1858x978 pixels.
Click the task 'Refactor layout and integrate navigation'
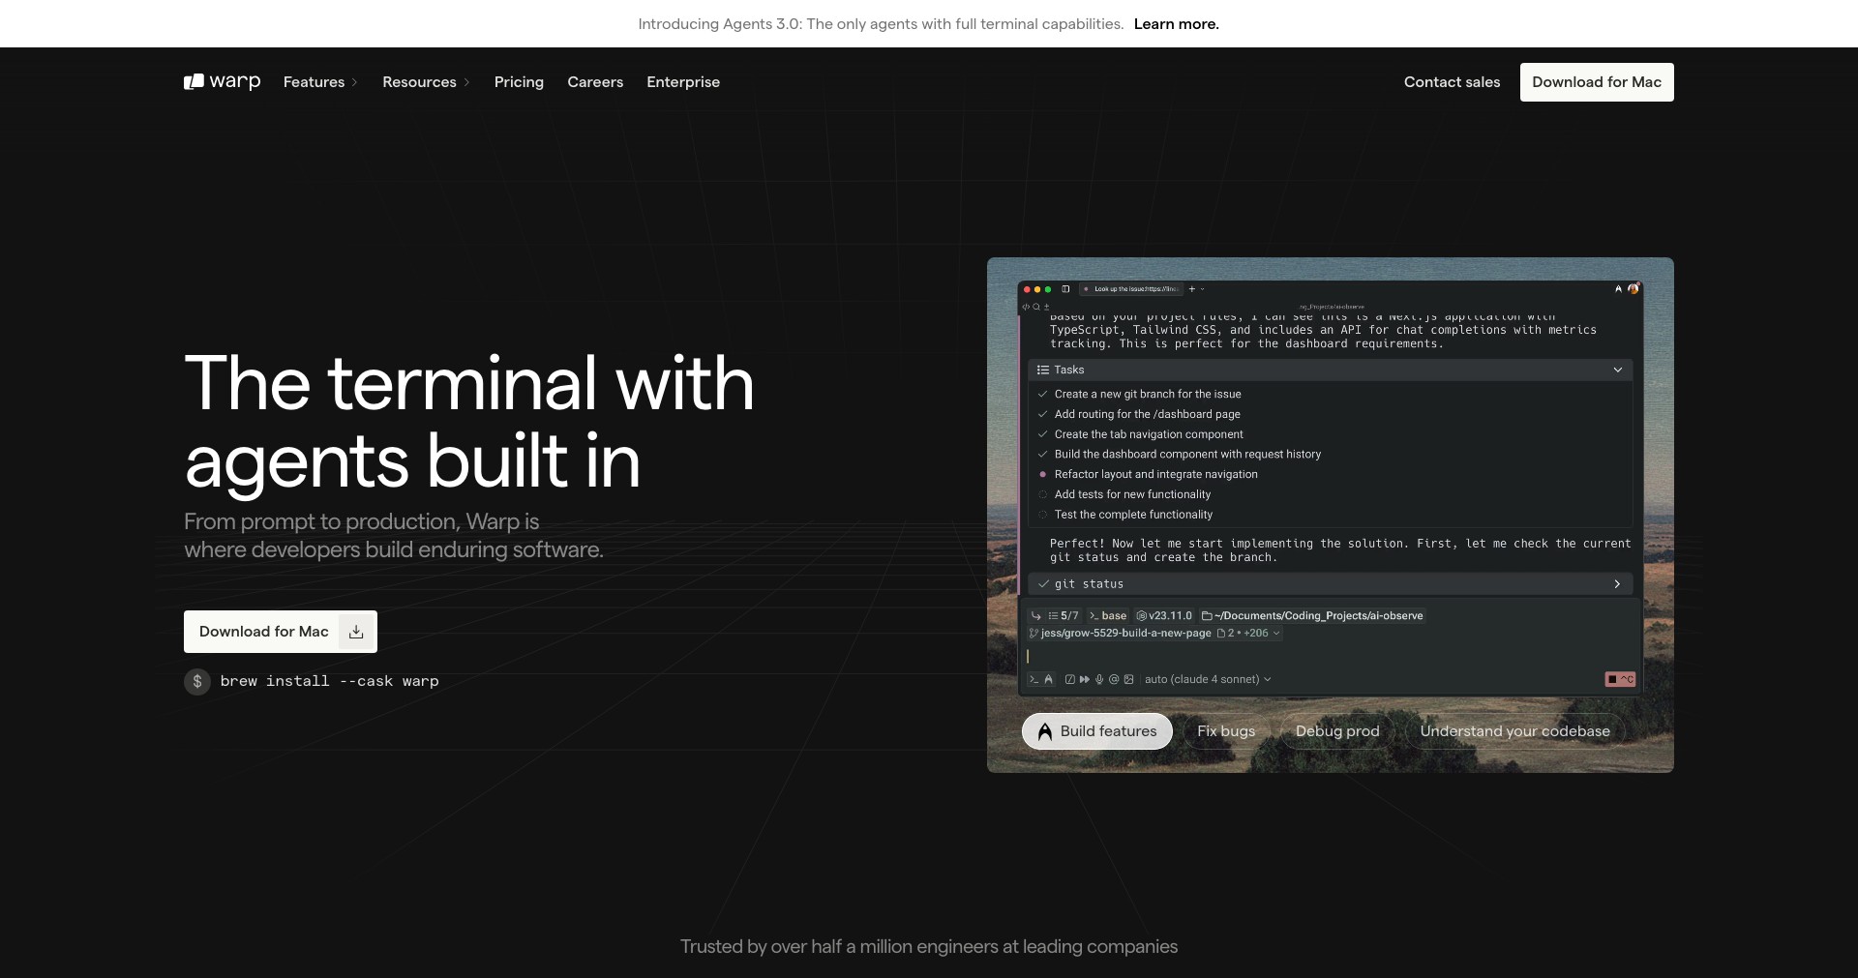tap(1156, 475)
